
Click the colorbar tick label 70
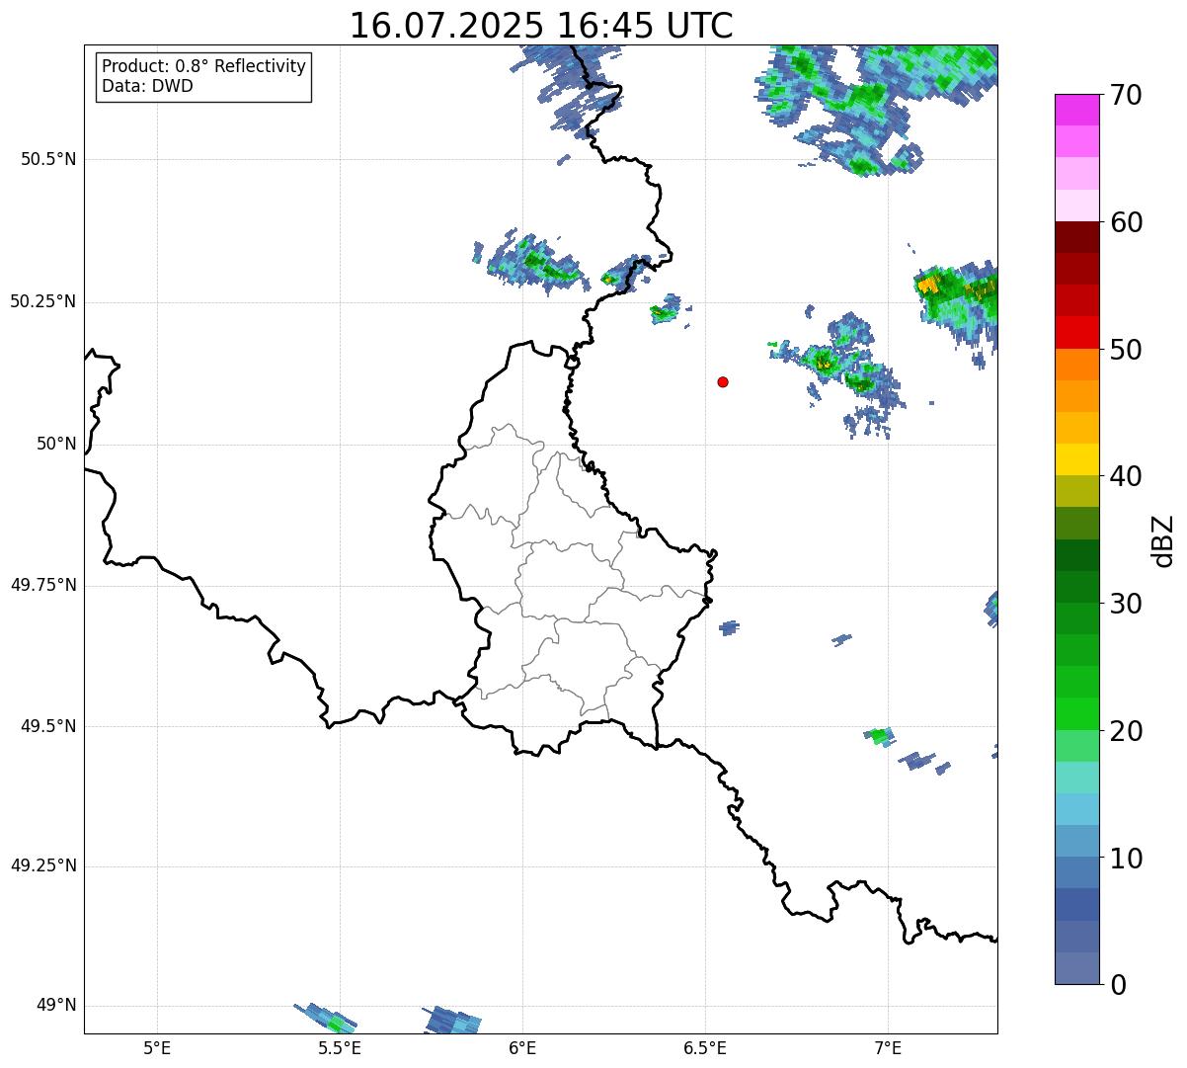pos(1127,95)
